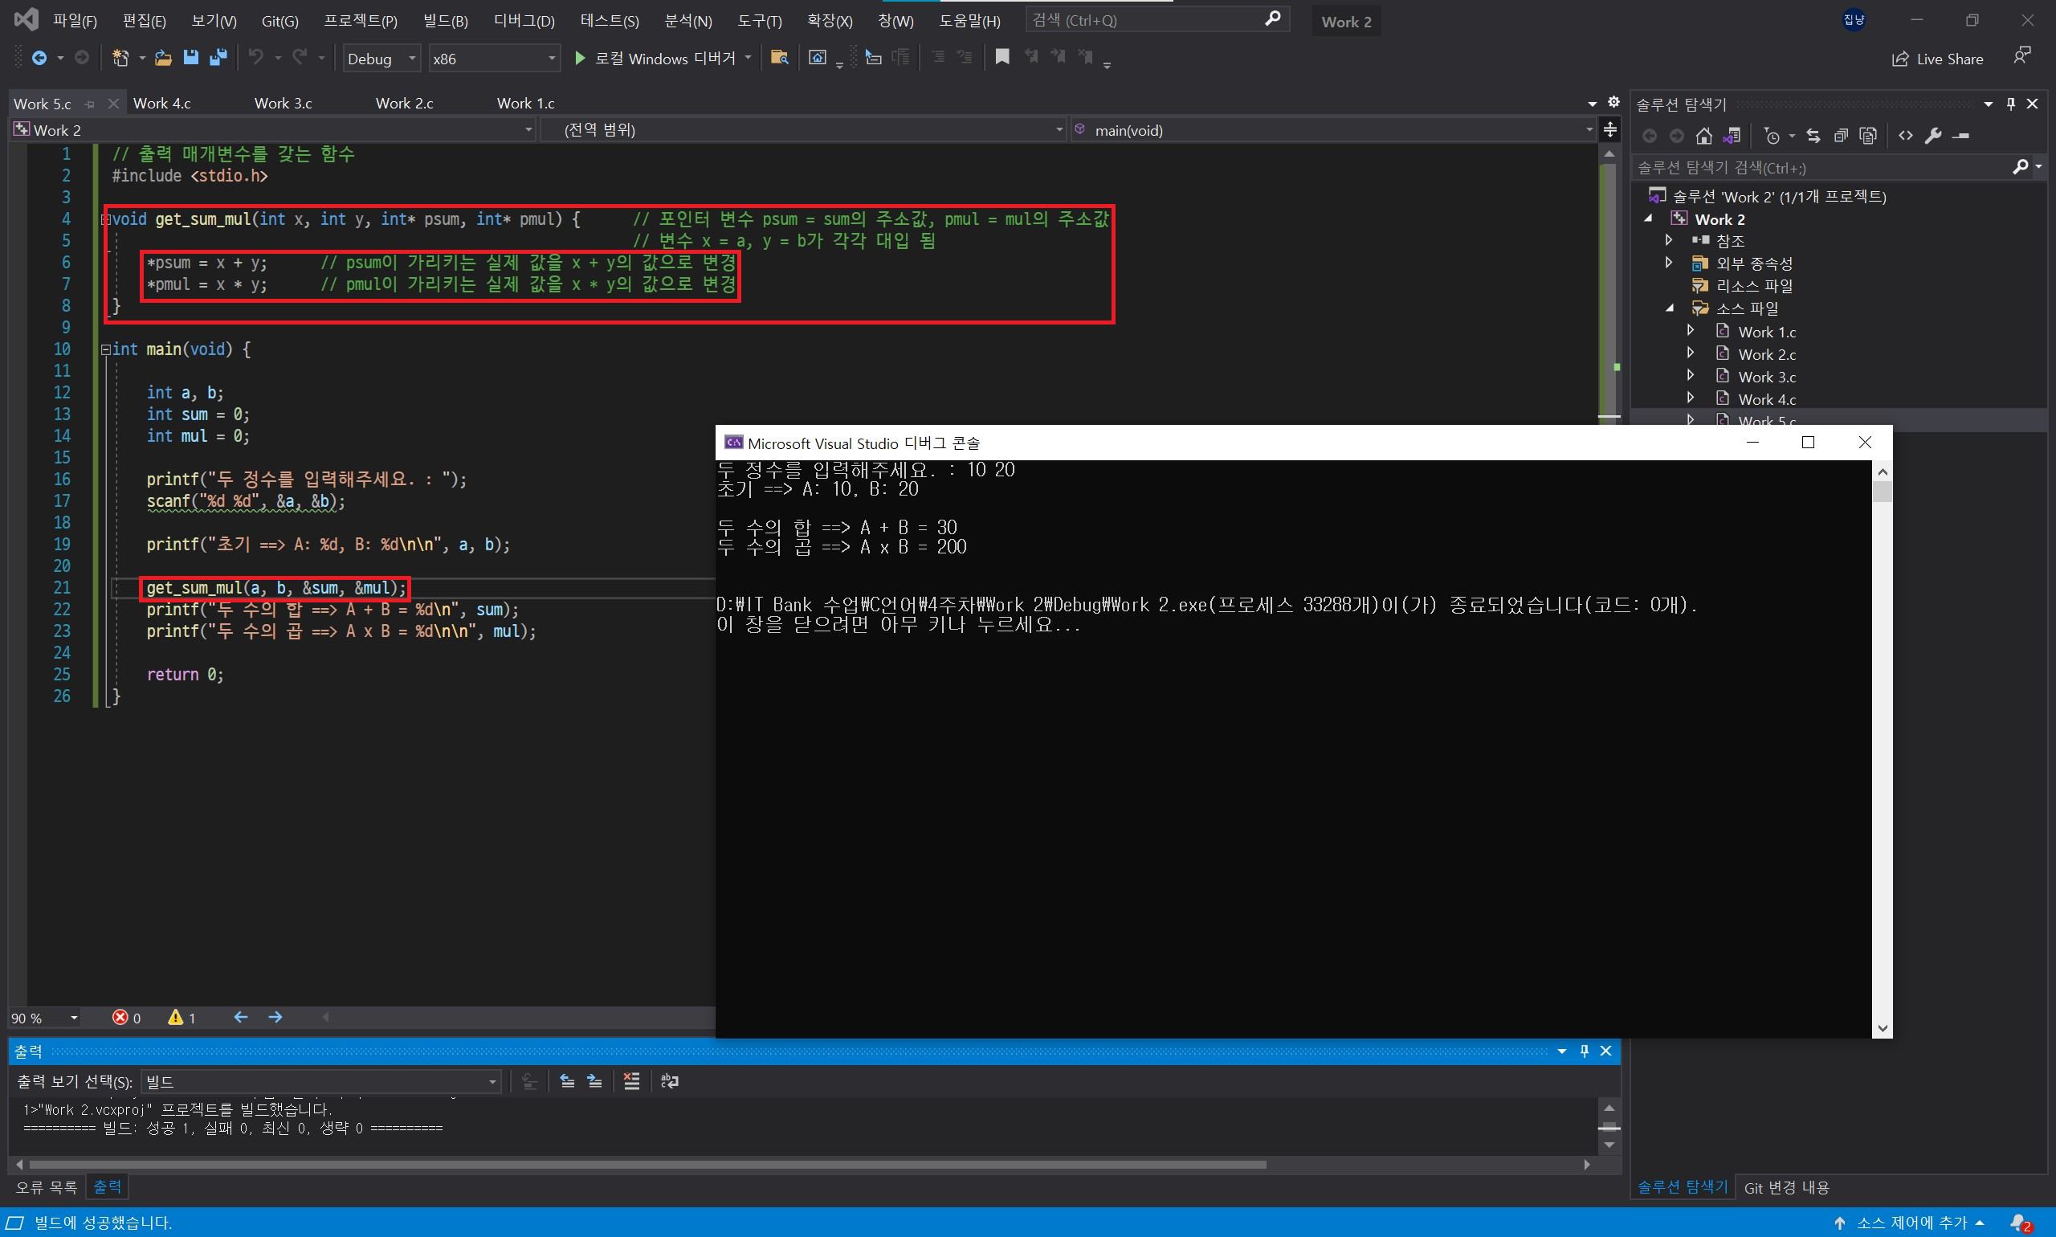This screenshot has height=1237, width=2056.
Task: Expand the Work 3.c tree node
Action: tap(1690, 376)
